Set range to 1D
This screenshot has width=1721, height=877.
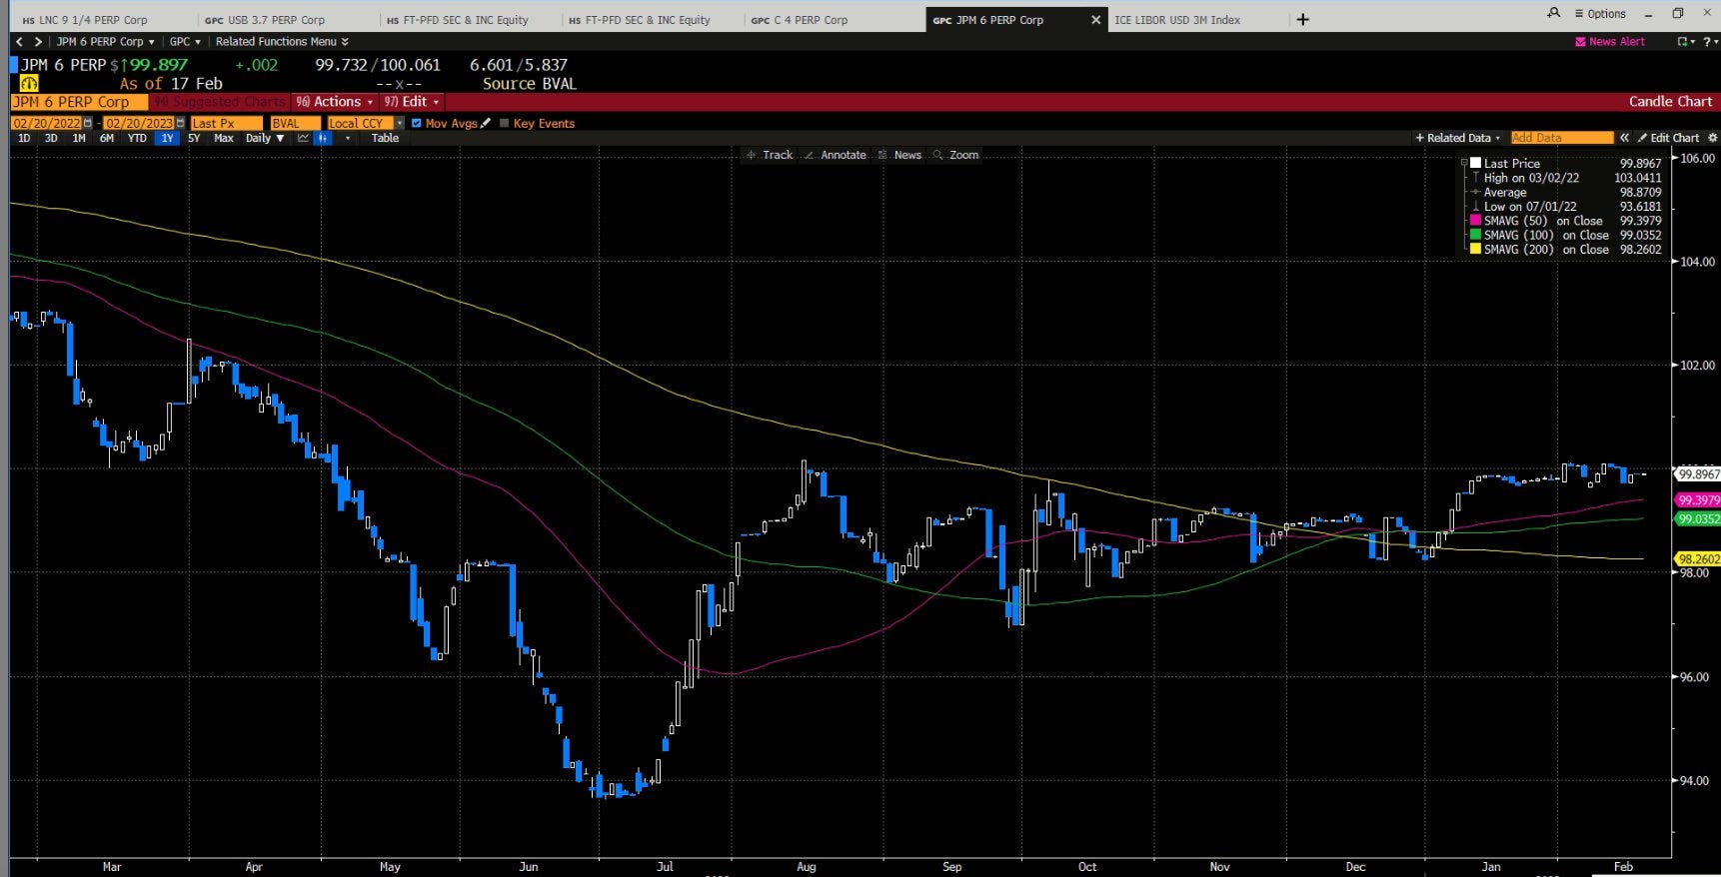pos(25,139)
